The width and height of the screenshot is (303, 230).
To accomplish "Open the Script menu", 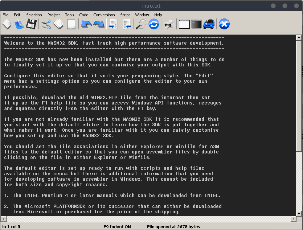I will [x=125, y=15].
